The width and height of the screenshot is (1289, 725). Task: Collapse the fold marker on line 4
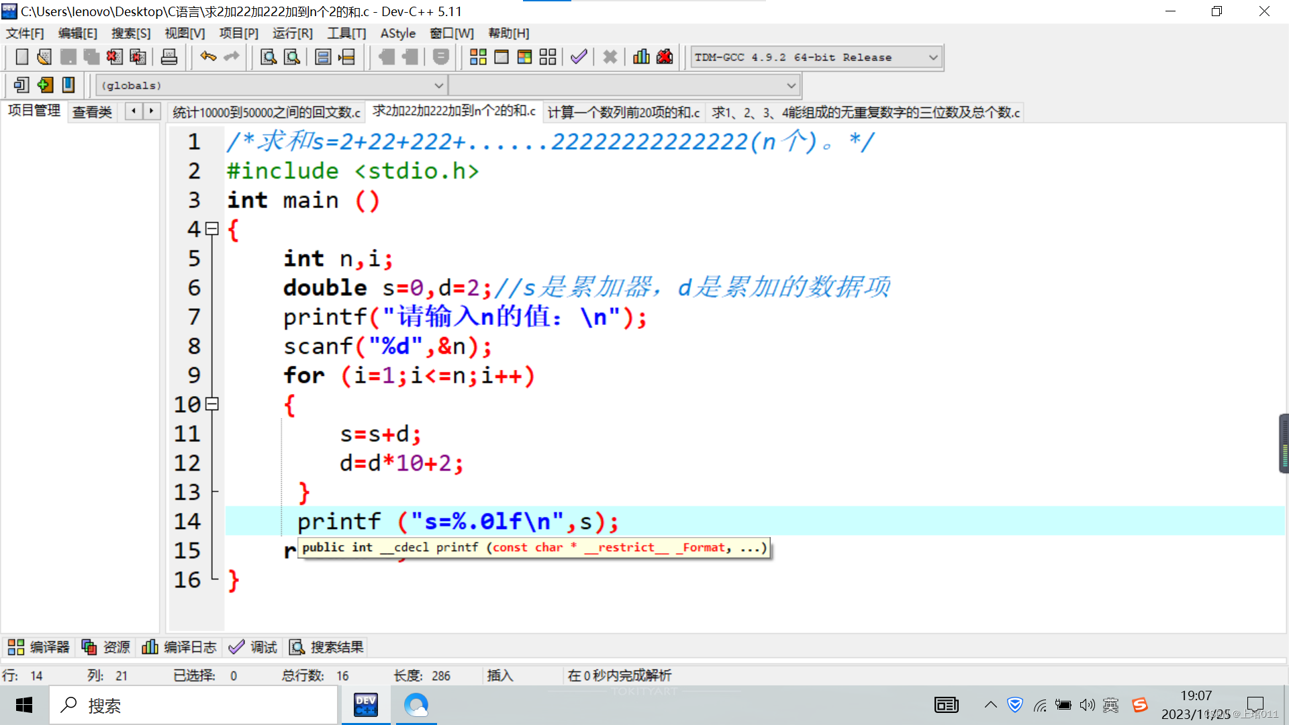(212, 229)
